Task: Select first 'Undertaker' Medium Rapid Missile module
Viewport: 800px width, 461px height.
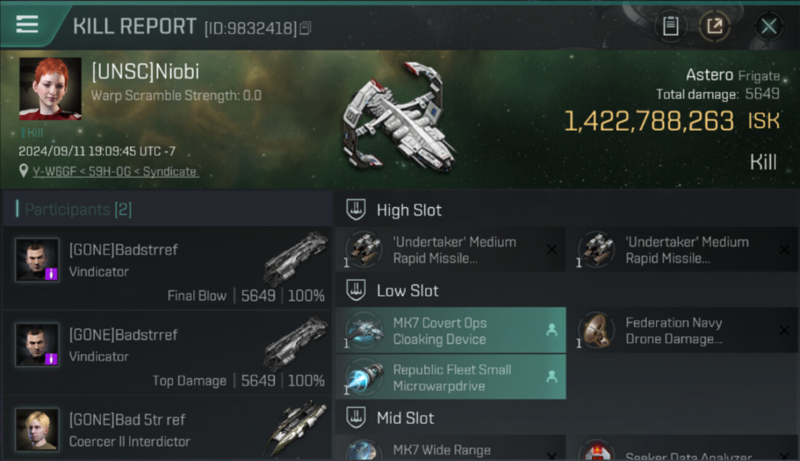Action: tap(450, 250)
